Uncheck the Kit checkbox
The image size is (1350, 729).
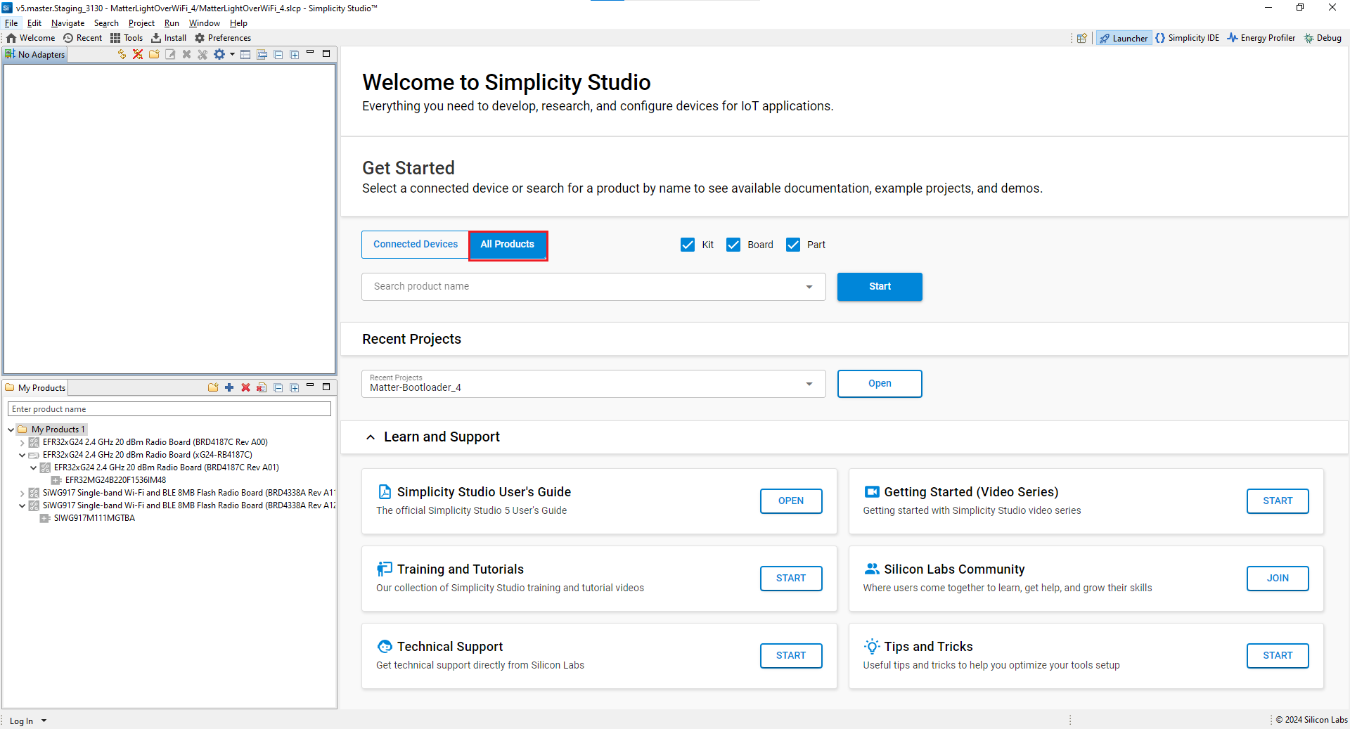tap(688, 245)
